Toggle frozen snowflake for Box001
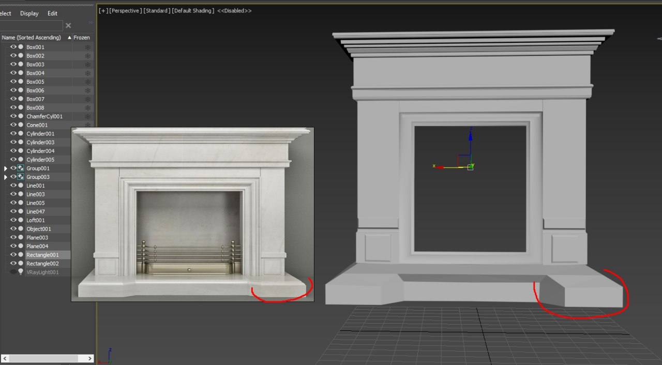The height and width of the screenshot is (365, 662). (87, 47)
